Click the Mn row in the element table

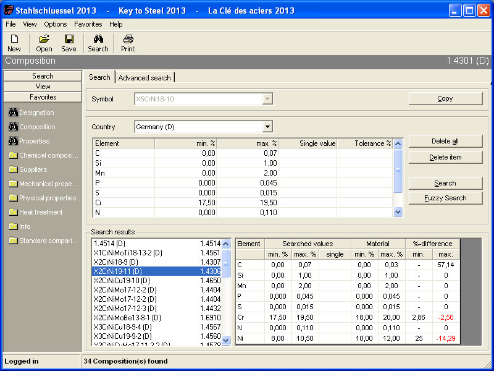pyautogui.click(x=243, y=173)
